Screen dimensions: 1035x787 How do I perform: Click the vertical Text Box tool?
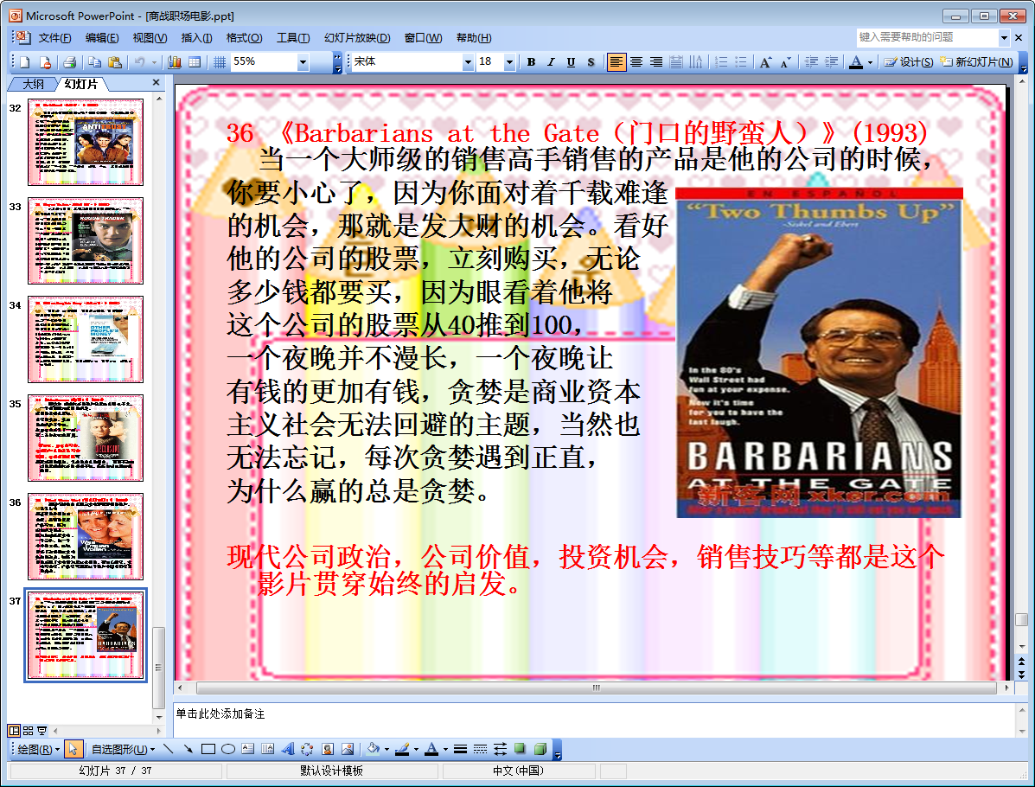coord(267,749)
